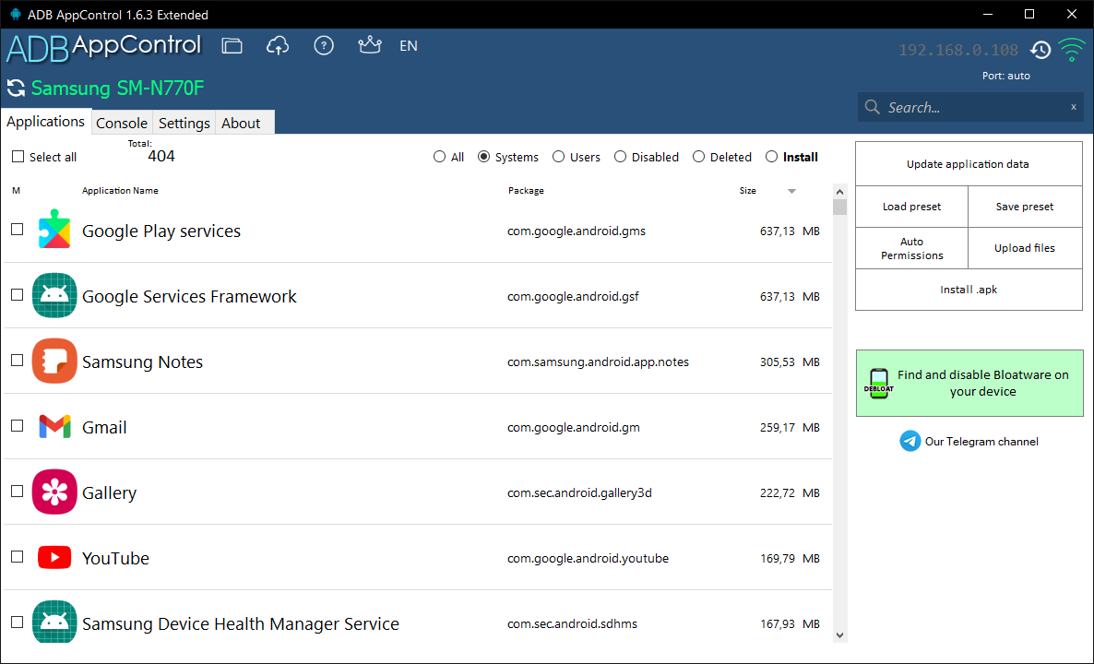
Task: Tick the Select all checkbox
Action: (18, 156)
